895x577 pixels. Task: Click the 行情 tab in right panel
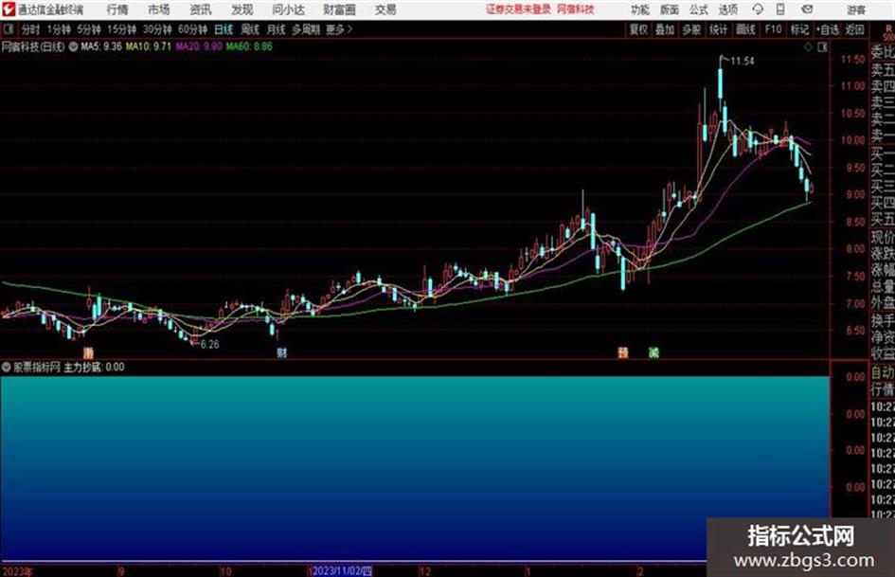[883, 389]
